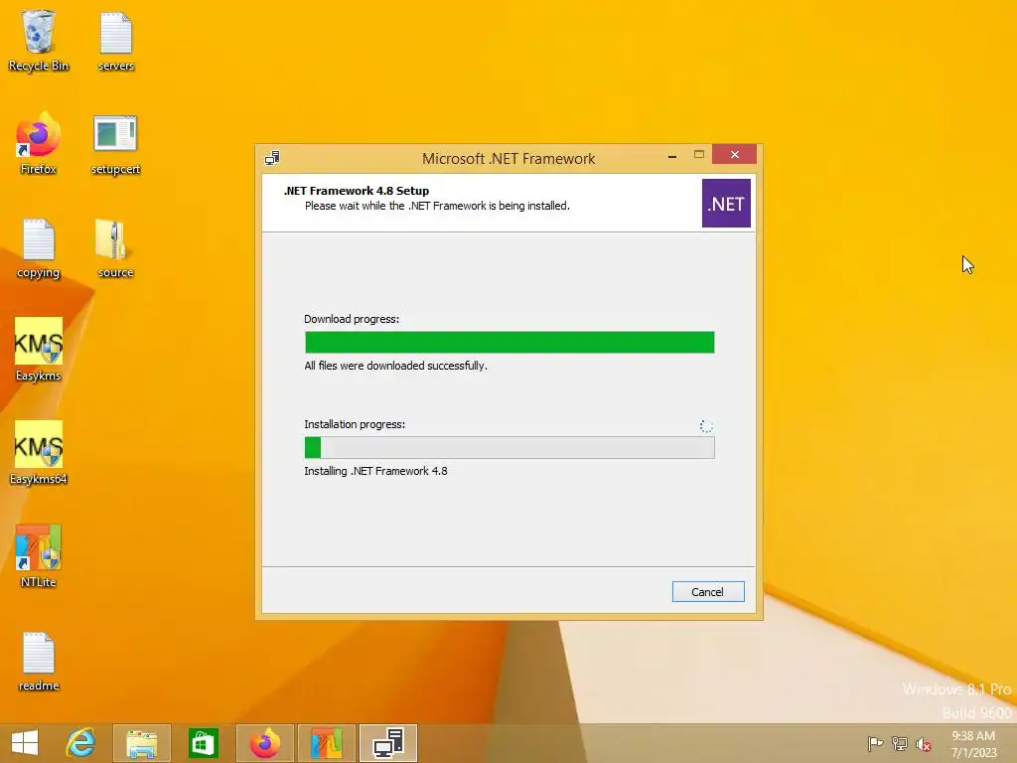Click "Installing .NET Framework 4.8" status text
The height and width of the screenshot is (763, 1017).
(375, 471)
